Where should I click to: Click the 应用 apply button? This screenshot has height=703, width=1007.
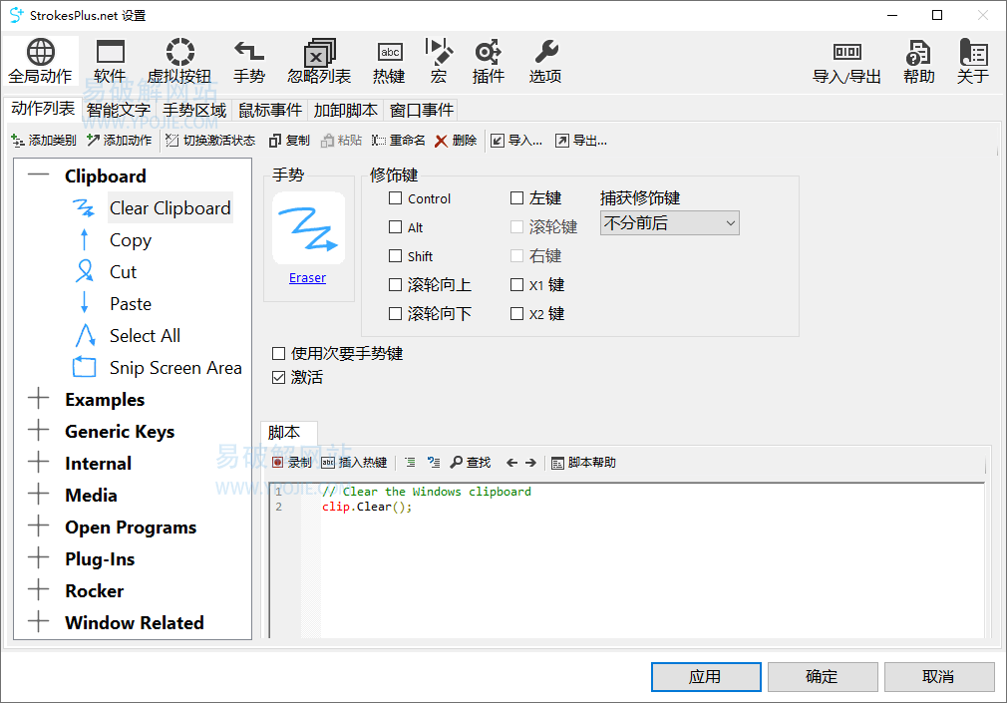706,677
